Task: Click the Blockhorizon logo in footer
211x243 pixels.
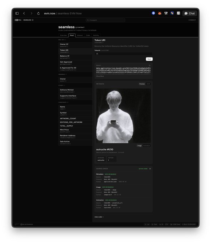Action: click(x=27, y=224)
